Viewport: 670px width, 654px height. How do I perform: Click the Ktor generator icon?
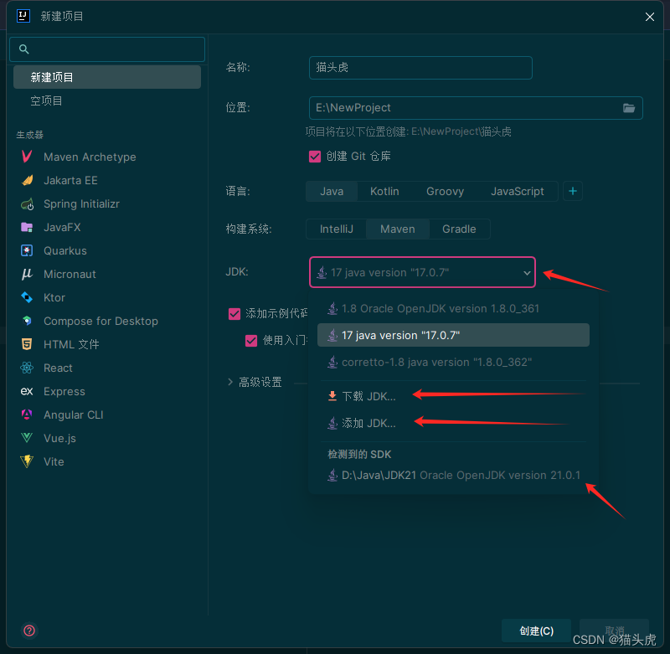pos(27,297)
